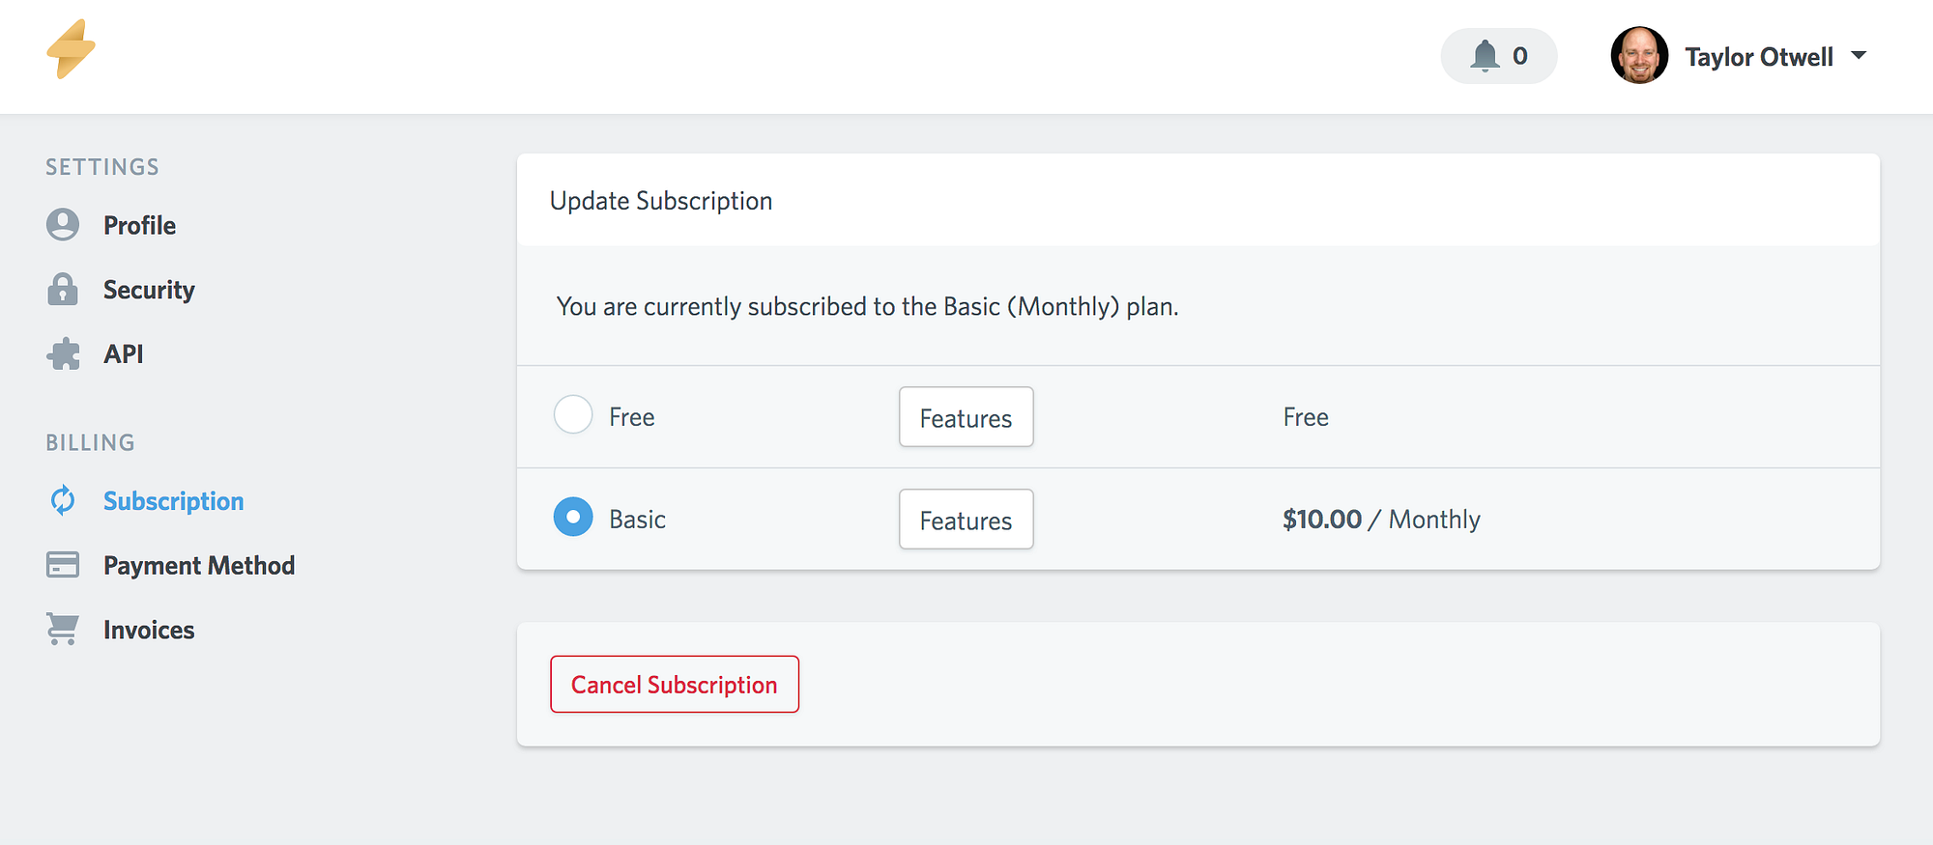Click the Subscription refresh icon
This screenshot has width=1933, height=845.
tap(63, 500)
